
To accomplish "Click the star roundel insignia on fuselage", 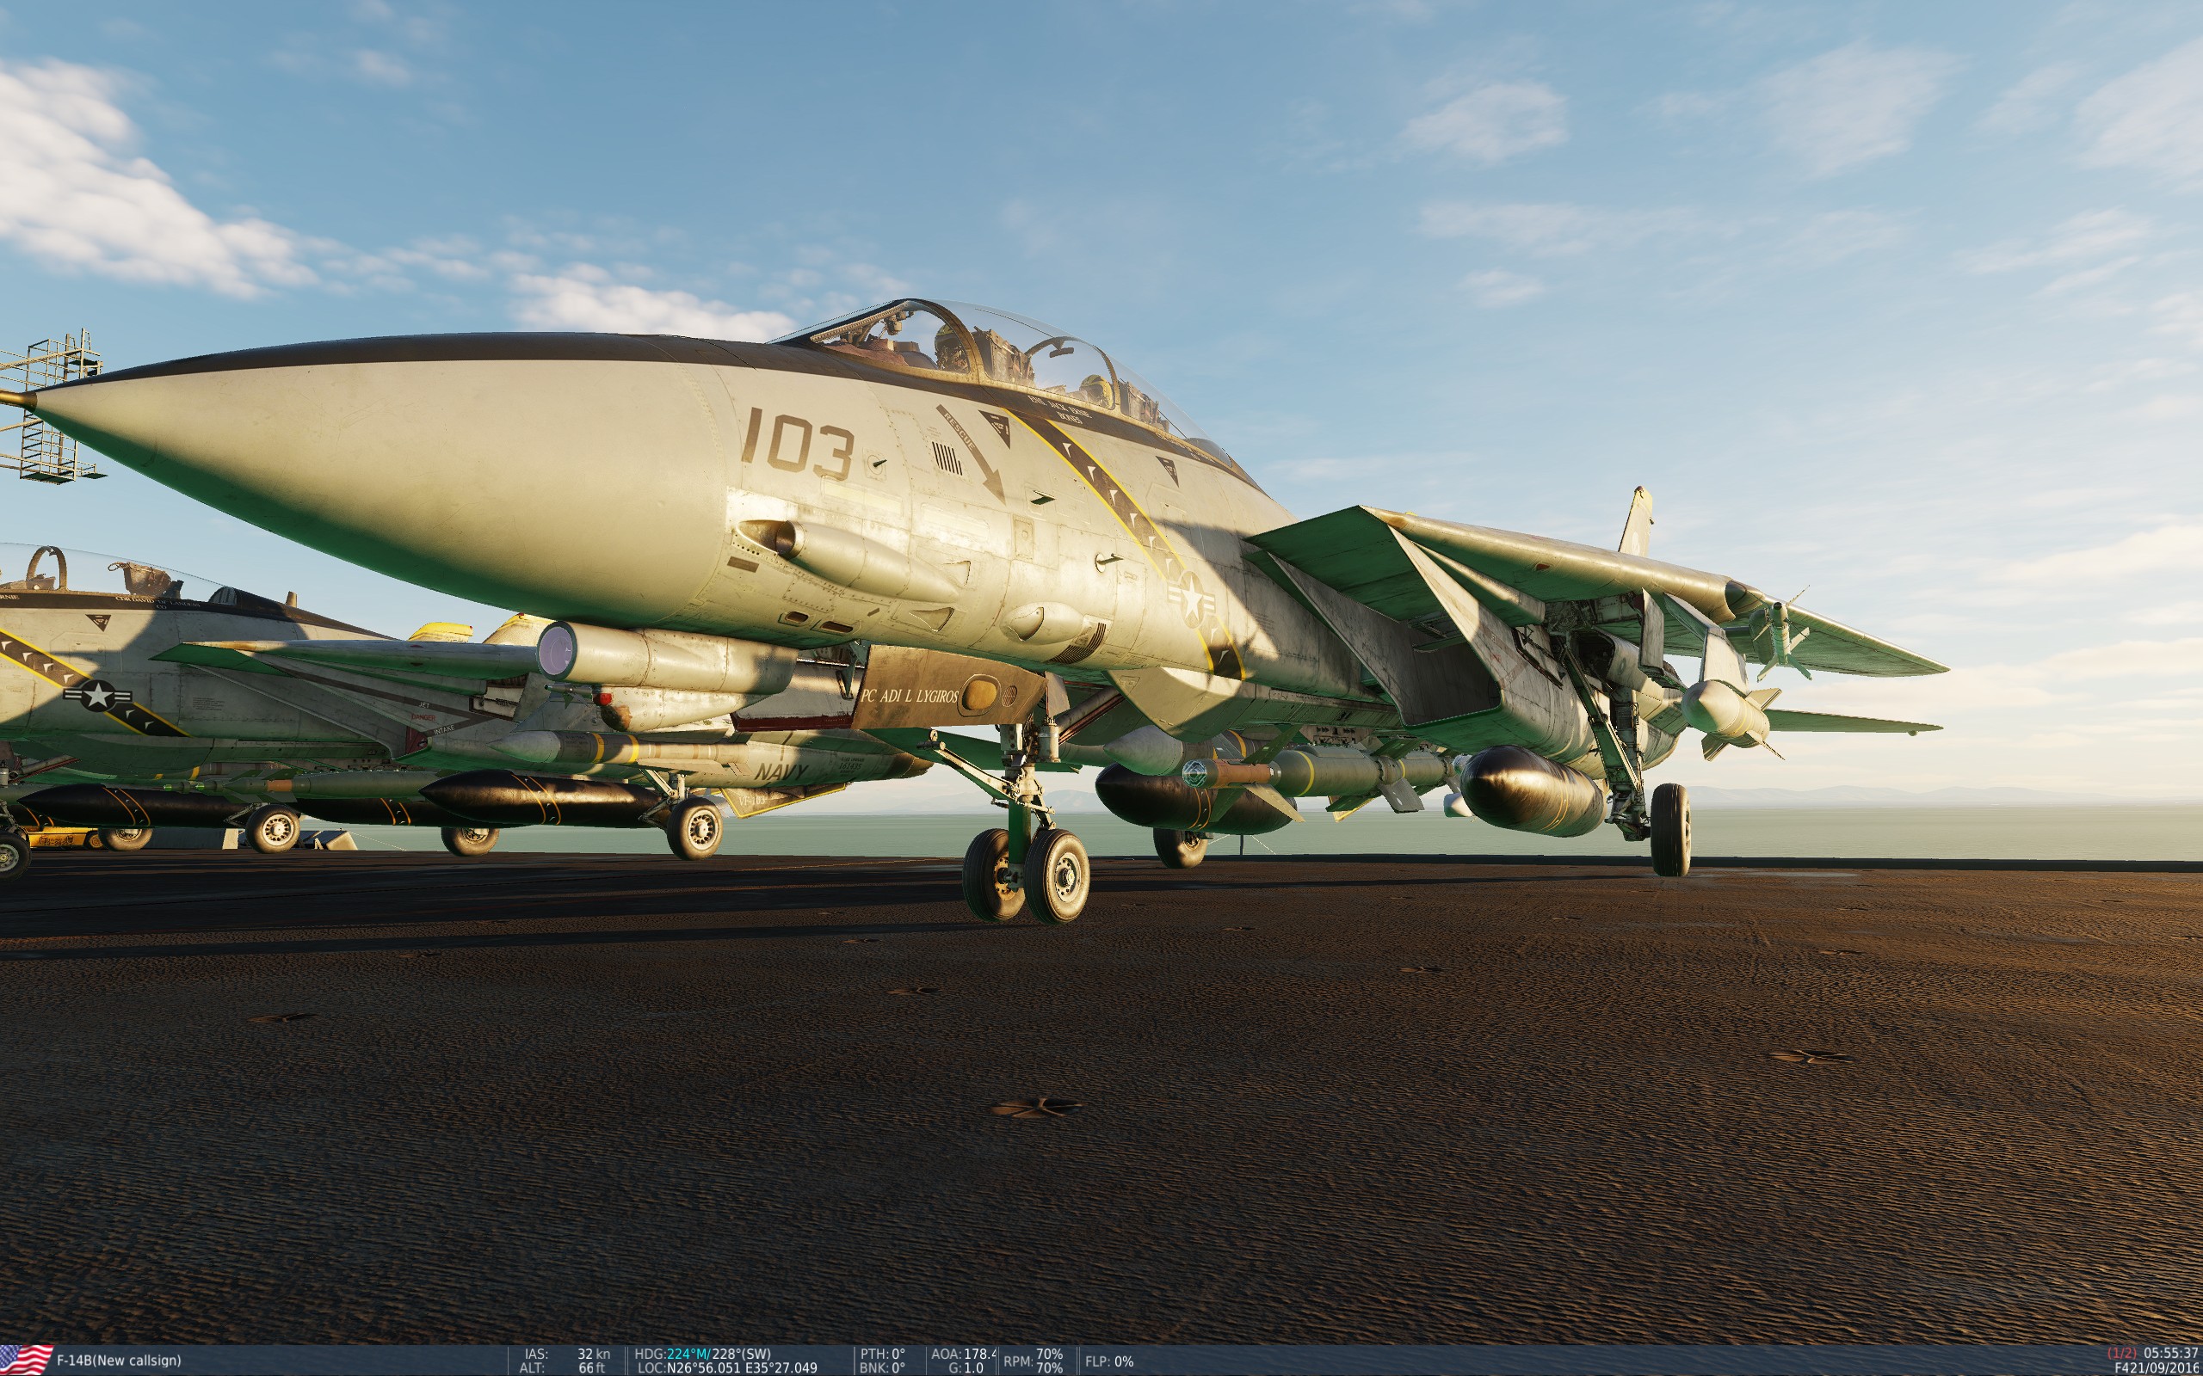I will pos(1192,599).
